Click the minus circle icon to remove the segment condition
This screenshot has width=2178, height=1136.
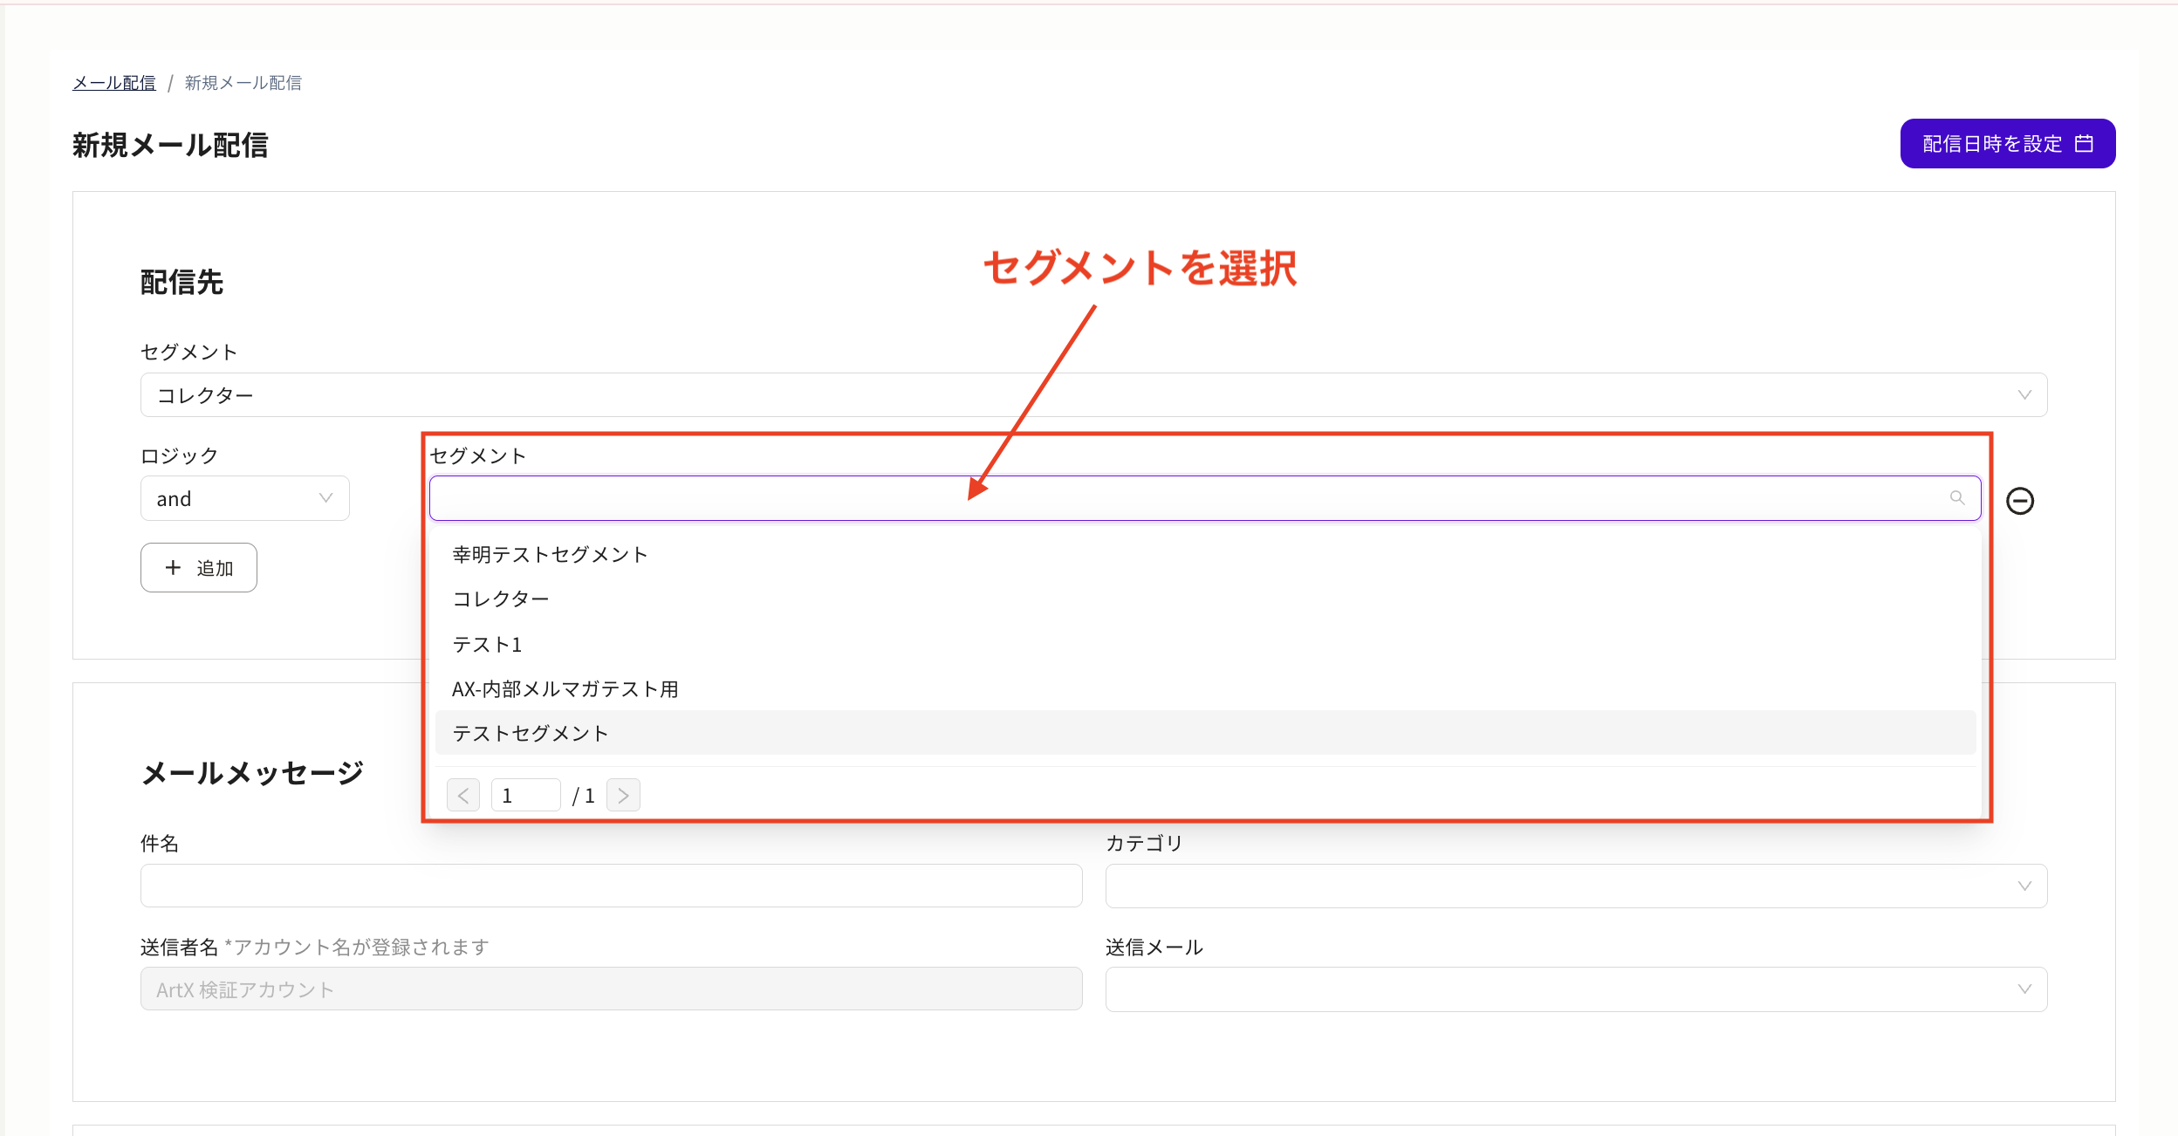(2021, 502)
